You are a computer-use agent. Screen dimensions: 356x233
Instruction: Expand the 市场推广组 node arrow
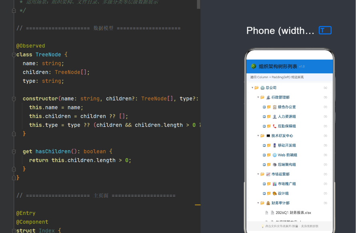264,184
